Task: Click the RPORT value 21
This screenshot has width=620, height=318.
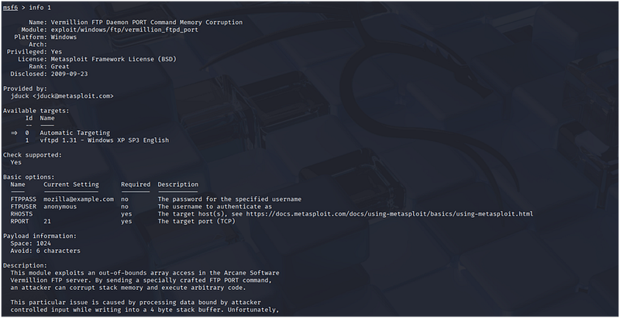Action: tap(47, 222)
